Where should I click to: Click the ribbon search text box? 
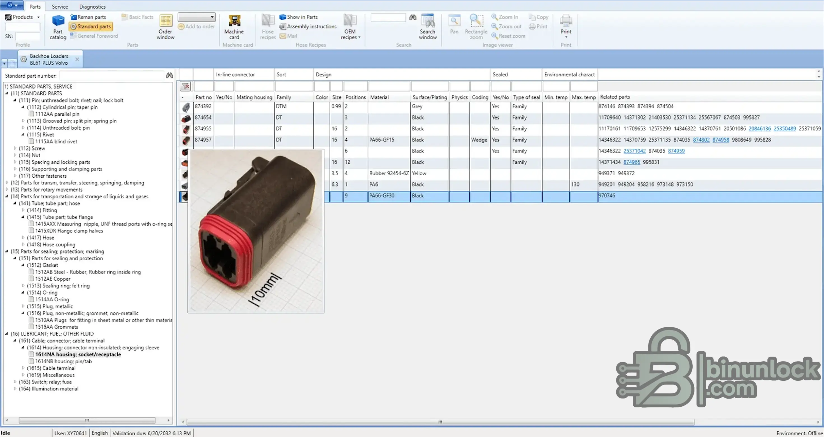tap(388, 17)
